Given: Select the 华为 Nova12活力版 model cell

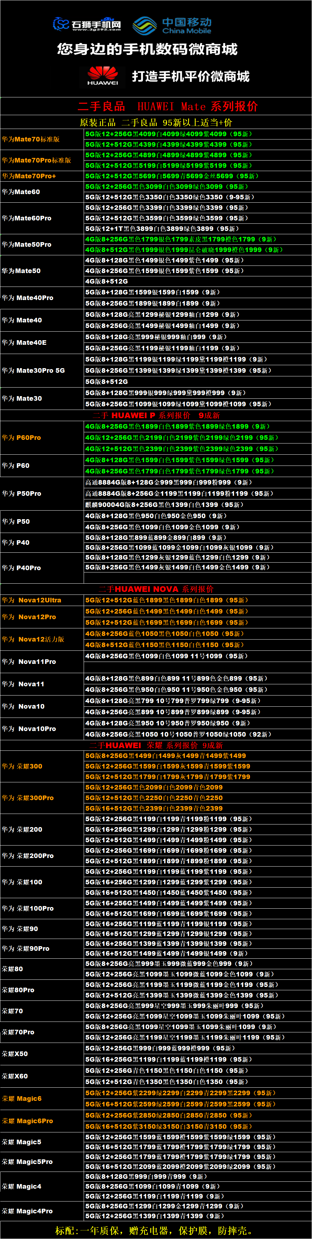Looking at the screenshot, I should [x=42, y=639].
